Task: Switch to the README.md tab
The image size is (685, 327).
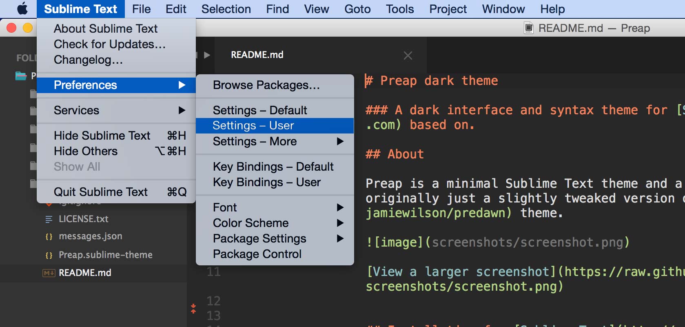Action: coord(320,55)
